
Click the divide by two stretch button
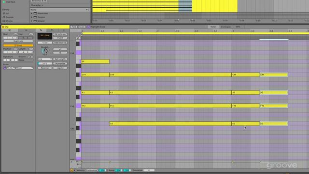pos(60,53)
